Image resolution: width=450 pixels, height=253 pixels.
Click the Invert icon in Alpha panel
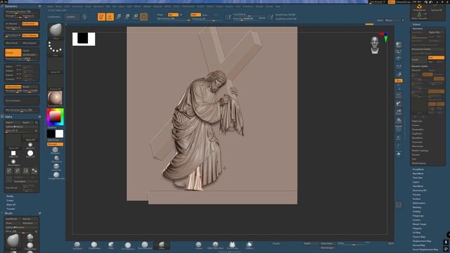(x=34, y=171)
